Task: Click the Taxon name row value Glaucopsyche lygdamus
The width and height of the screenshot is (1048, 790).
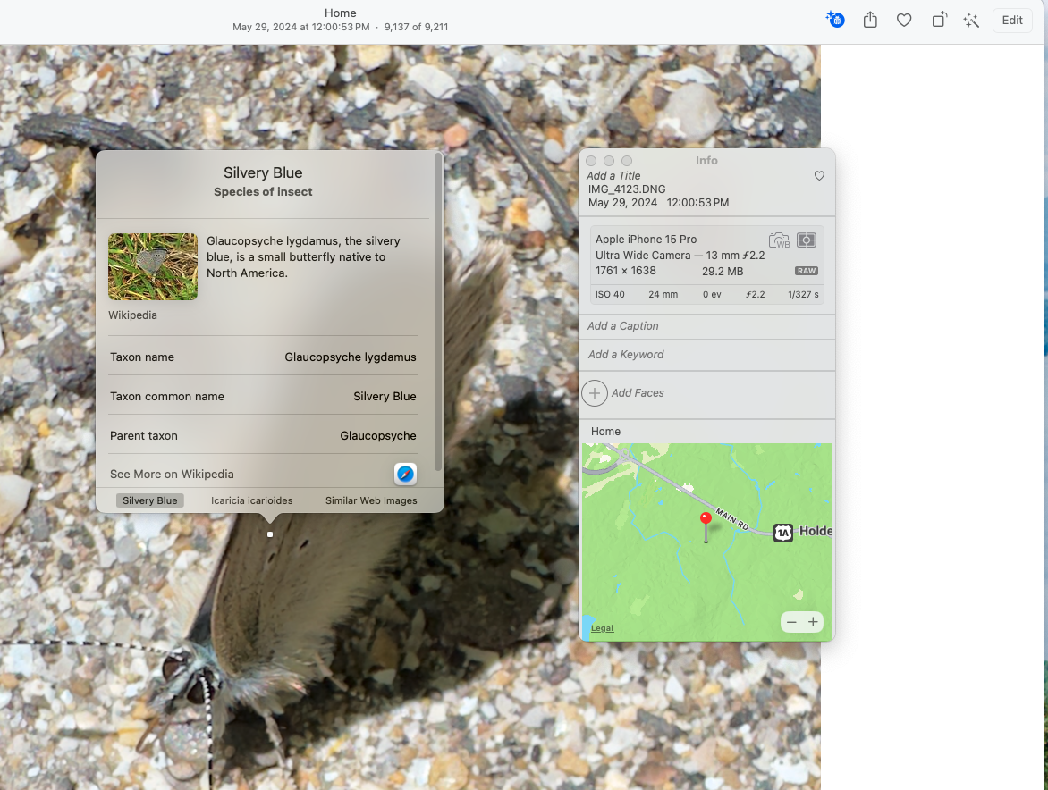Action: click(x=351, y=357)
